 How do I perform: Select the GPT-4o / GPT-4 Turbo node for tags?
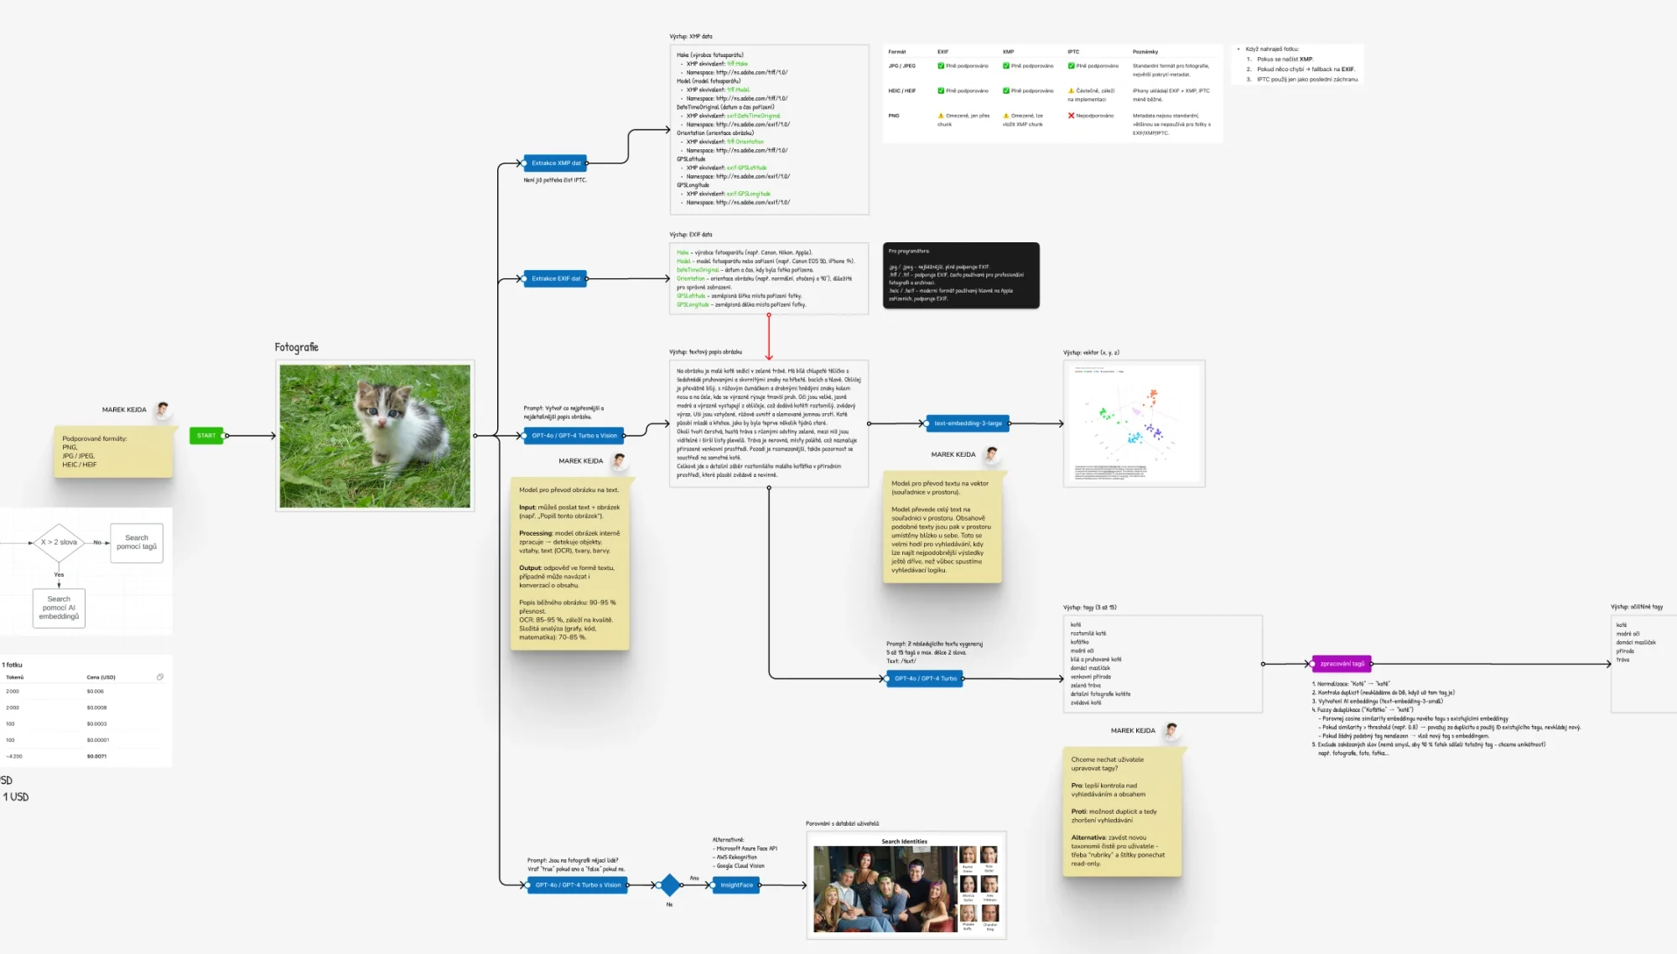tap(925, 678)
